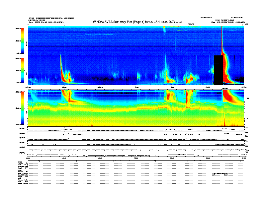Click the vertical red burst streak in RAD2 panel
The width and height of the screenshot is (263, 203).
point(222,41)
